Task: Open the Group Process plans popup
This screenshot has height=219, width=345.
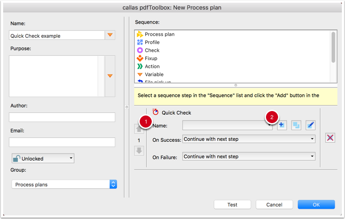Action: point(64,184)
